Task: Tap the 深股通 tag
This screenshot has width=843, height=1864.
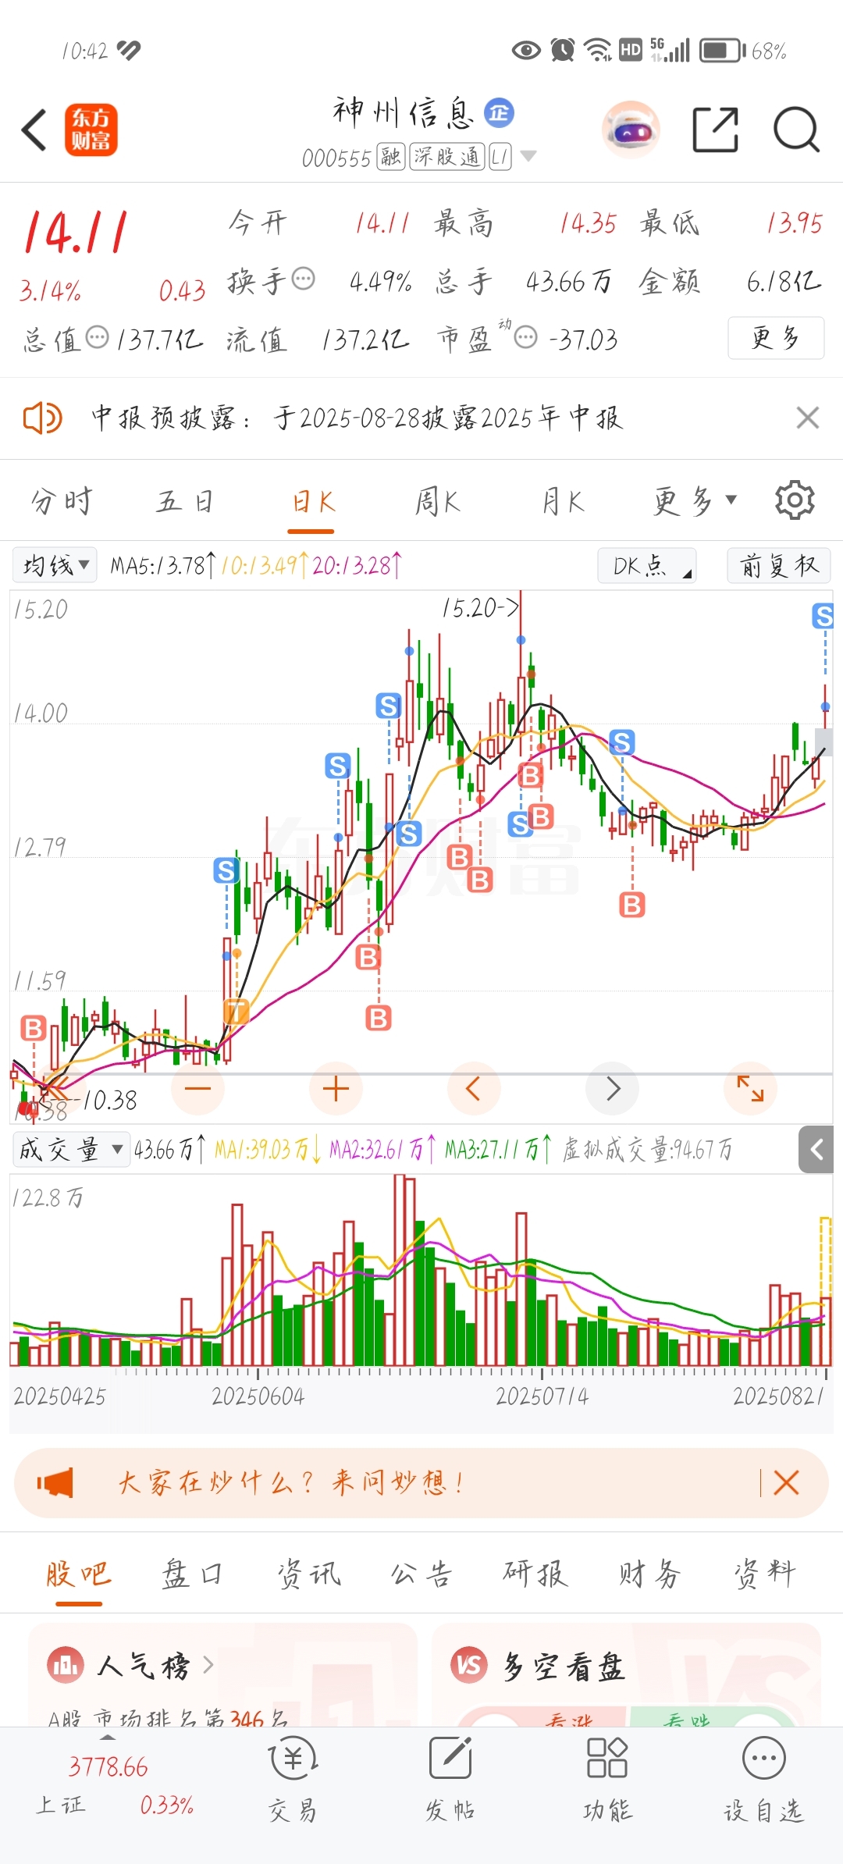Action: pos(447,157)
